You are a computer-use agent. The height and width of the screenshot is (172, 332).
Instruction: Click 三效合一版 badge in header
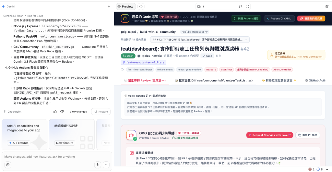coord(169,17)
